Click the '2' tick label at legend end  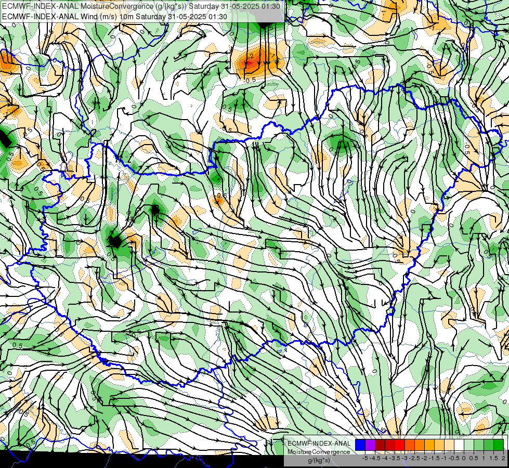pyautogui.click(x=503, y=458)
